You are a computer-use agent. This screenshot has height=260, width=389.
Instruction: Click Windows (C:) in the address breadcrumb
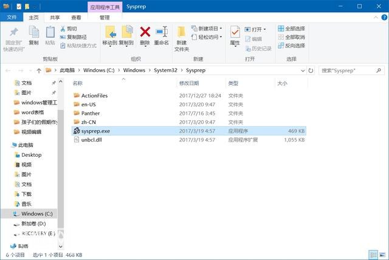(98, 70)
